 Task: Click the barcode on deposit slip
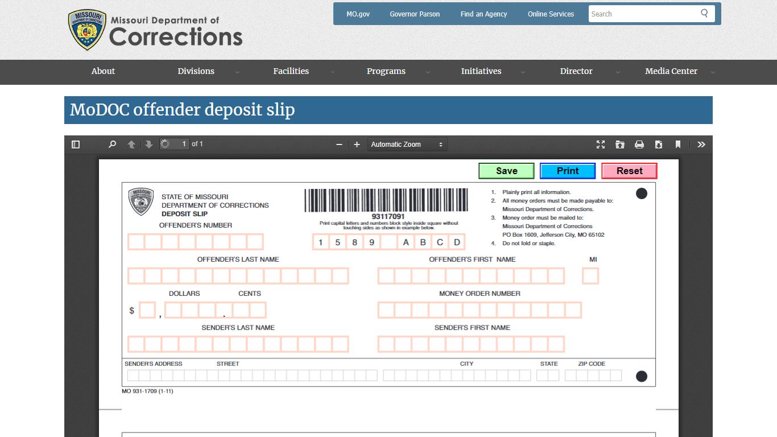(x=386, y=200)
